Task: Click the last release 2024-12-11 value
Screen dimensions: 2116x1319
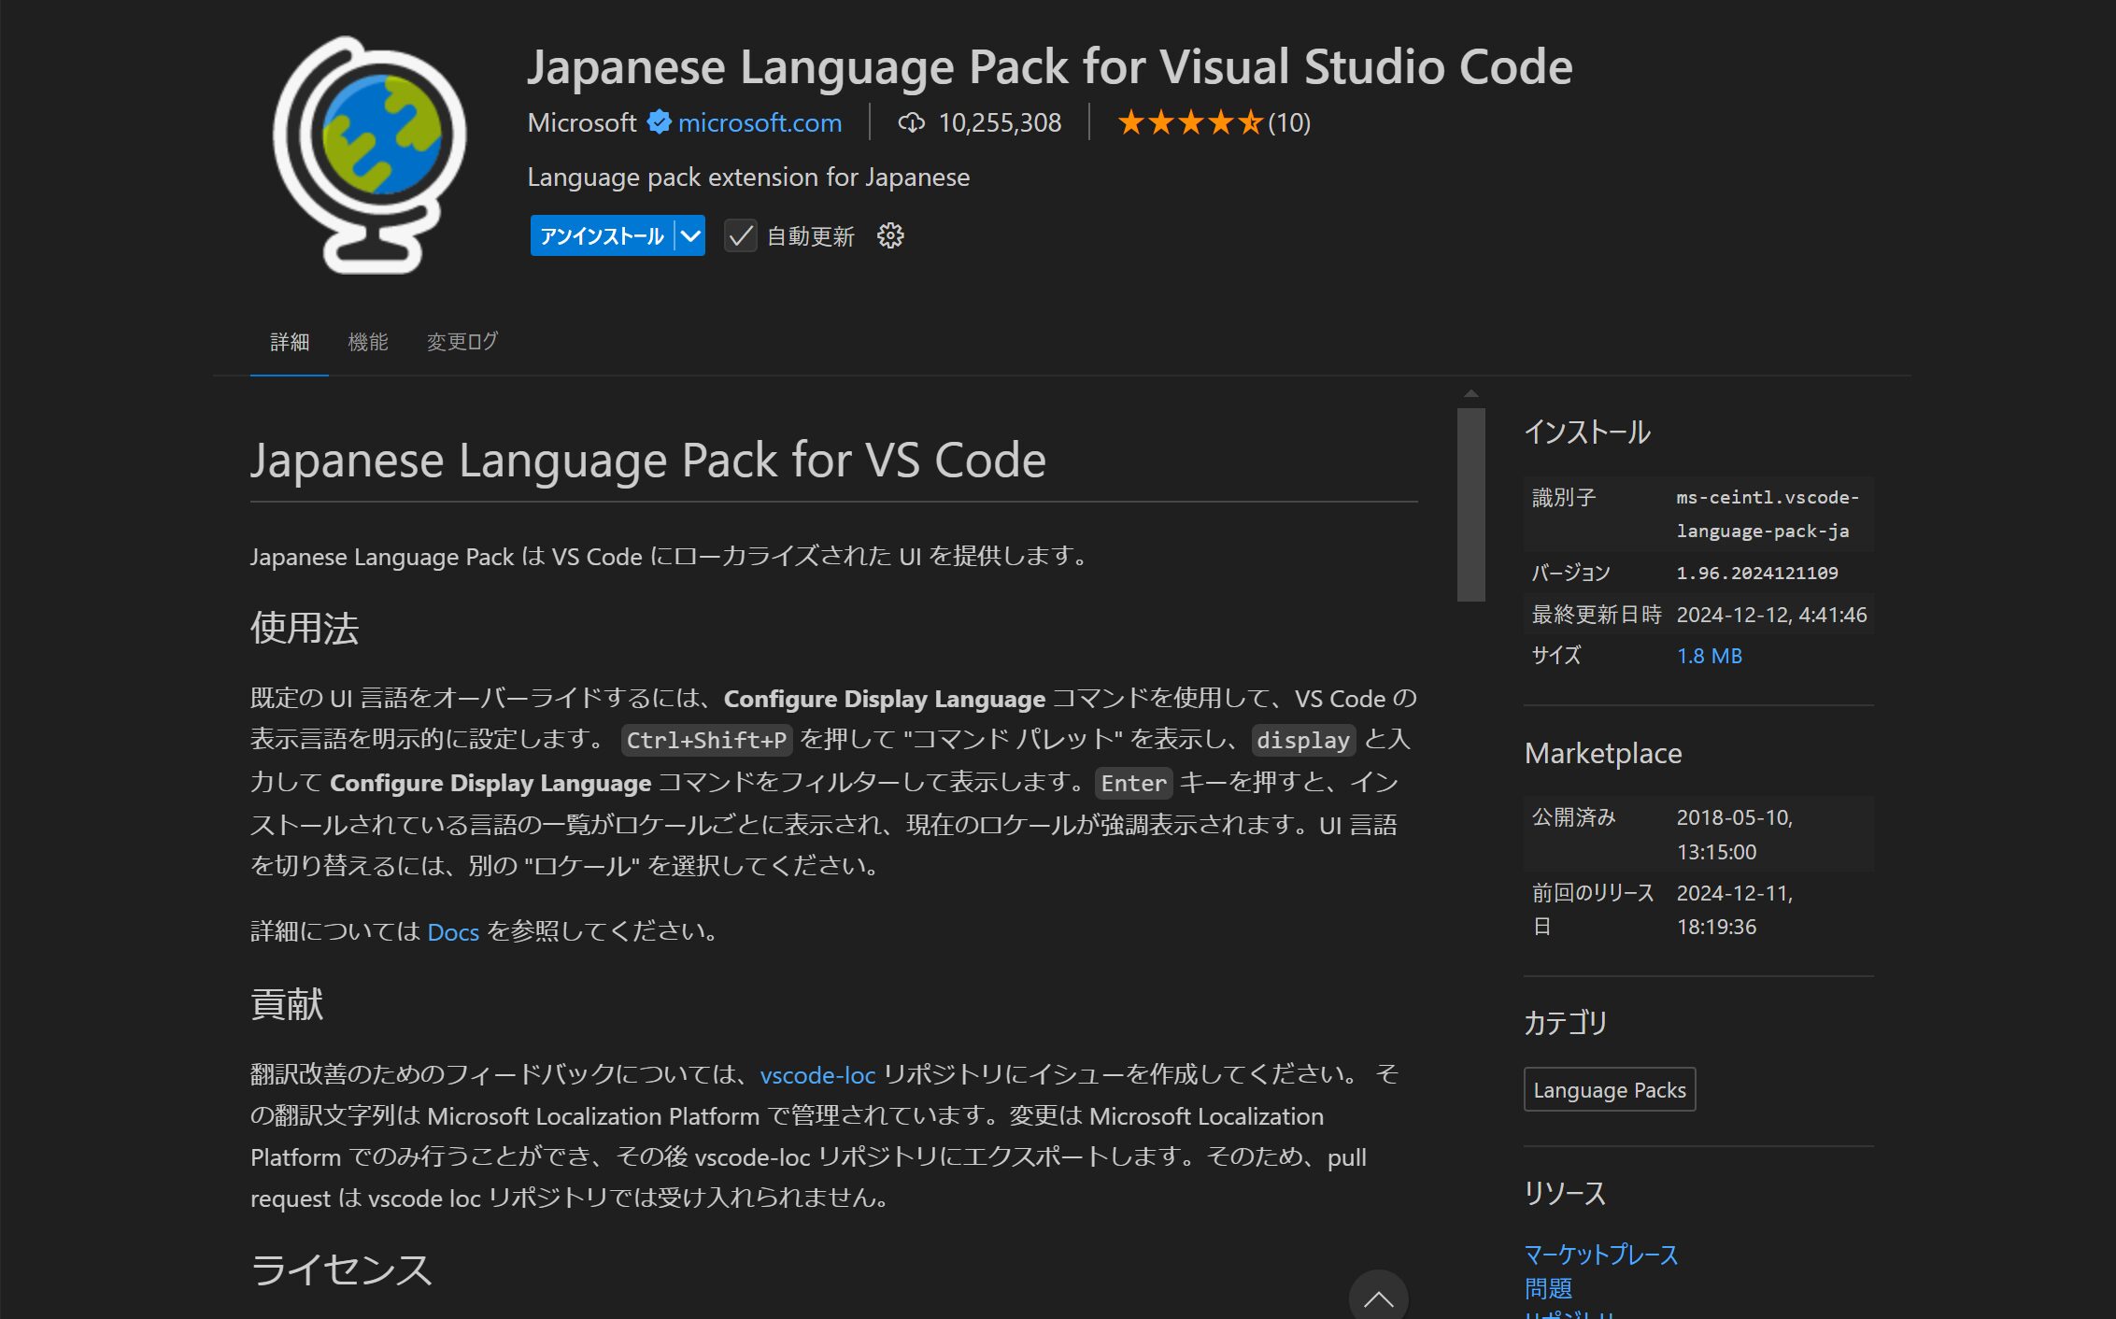Action: coord(1735,910)
